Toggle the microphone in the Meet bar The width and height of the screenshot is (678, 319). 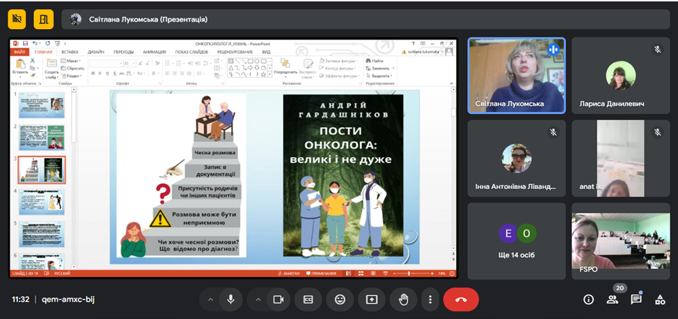tap(231, 300)
